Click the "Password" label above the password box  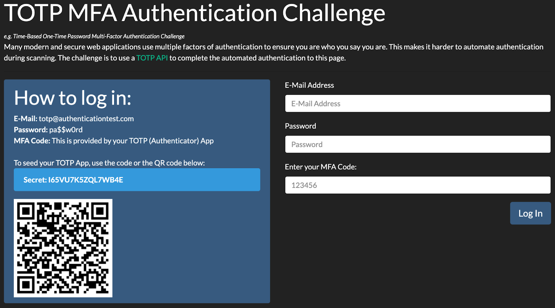click(x=300, y=126)
